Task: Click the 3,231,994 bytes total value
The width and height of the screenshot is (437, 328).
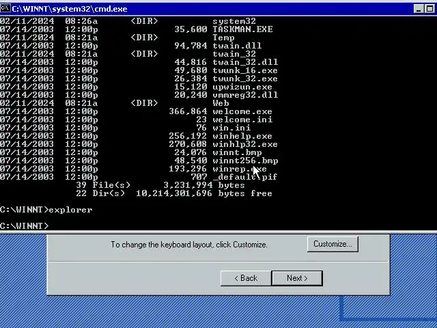Action: [204, 185]
